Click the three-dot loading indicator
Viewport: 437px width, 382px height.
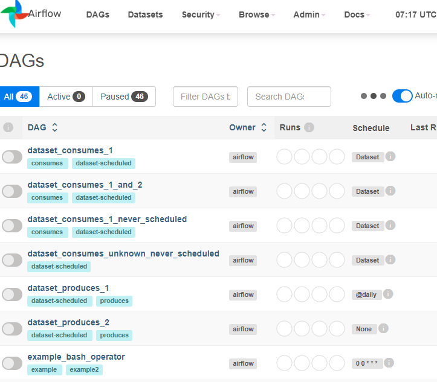tap(374, 96)
